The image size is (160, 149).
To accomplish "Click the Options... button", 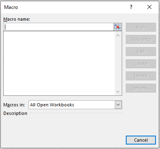I will coord(141,88).
